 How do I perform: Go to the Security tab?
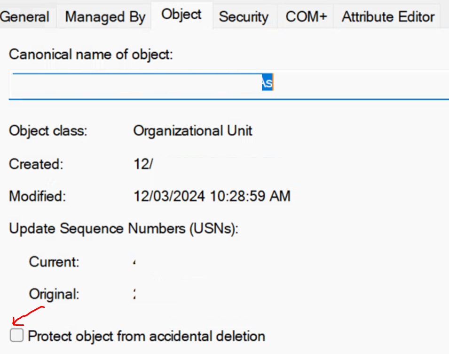[244, 17]
